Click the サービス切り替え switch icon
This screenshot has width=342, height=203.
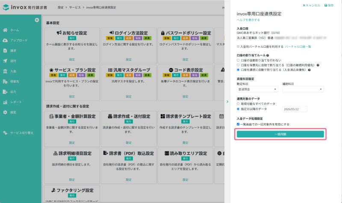coord(5,133)
